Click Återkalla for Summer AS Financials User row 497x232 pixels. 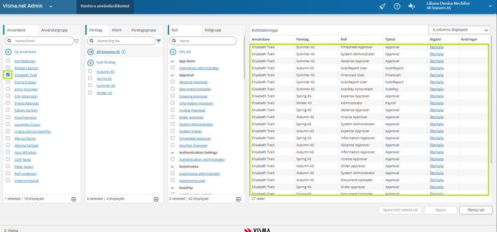click(436, 75)
